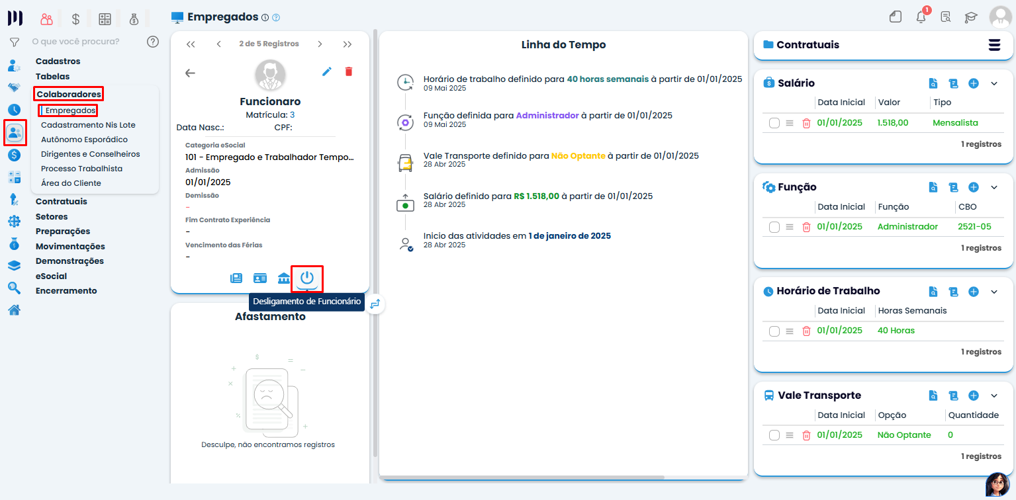Edit the employee with the pencil icon
1016x500 pixels.
coord(327,71)
